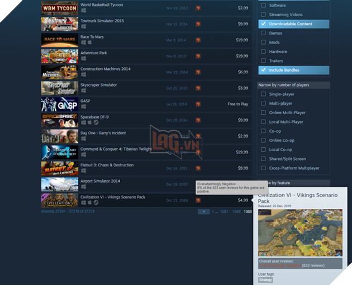
Task: Click the Vikings Scenario Pack map screenshot
Action: (300, 232)
